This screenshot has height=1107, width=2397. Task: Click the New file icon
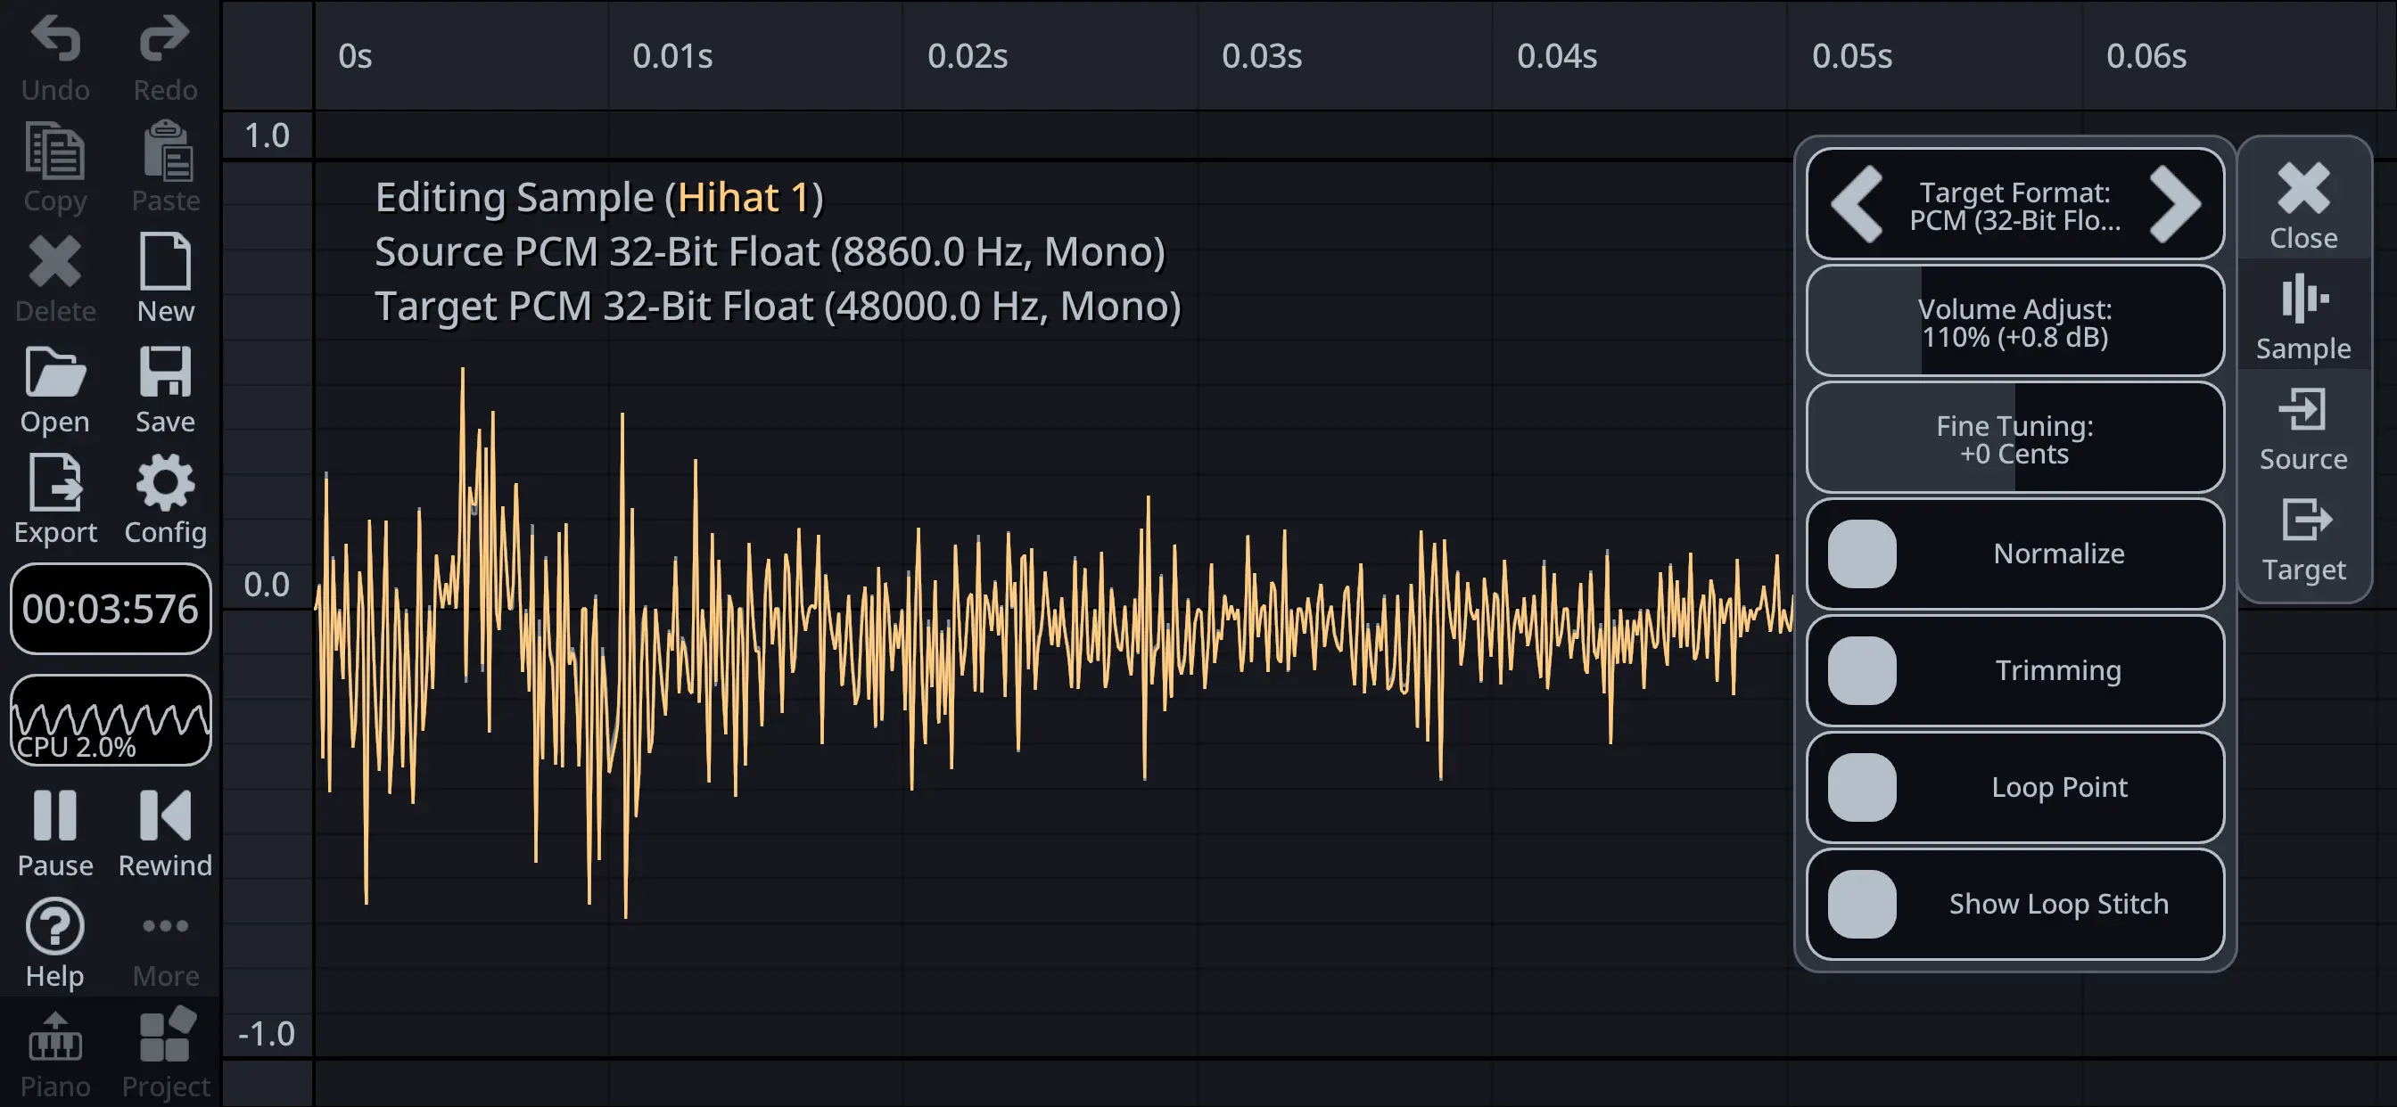(165, 263)
